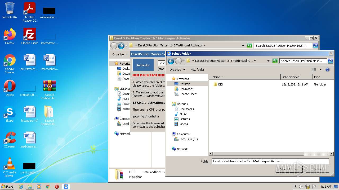The height and width of the screenshot is (190, 339).
Task: Select the listsquare.rtf desktop file
Action: click(29, 114)
